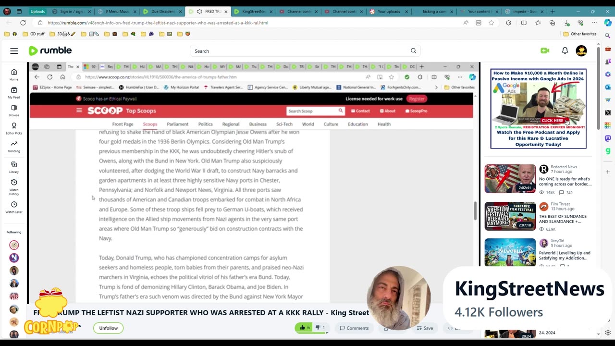This screenshot has width=615, height=346.
Task: Mute the FRED TRU tab audio icon
Action: (199, 11)
